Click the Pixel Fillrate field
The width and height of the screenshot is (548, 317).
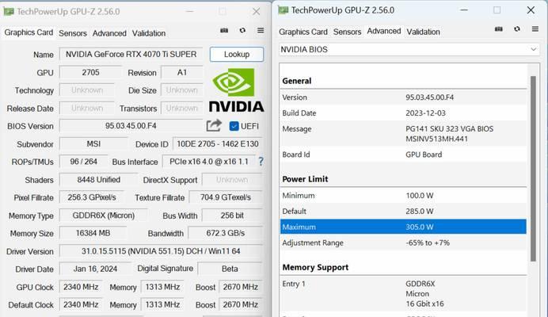(x=92, y=197)
